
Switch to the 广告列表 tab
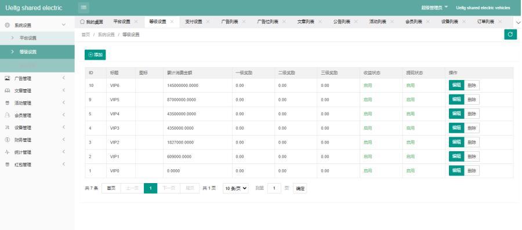coord(230,21)
